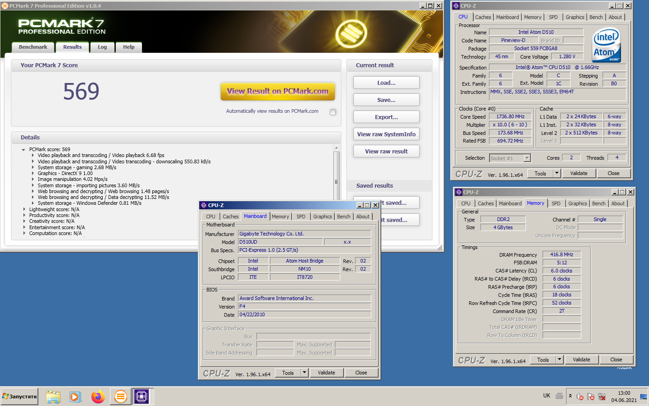Click title bar icon of CPU-Z processor window
649x406 pixels.
(456, 6)
